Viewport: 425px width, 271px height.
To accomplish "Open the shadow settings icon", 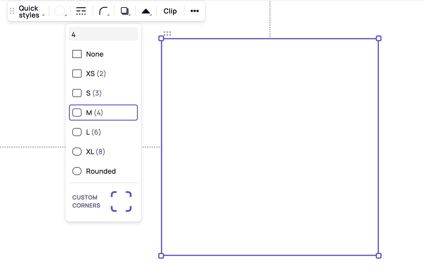I will click(125, 11).
